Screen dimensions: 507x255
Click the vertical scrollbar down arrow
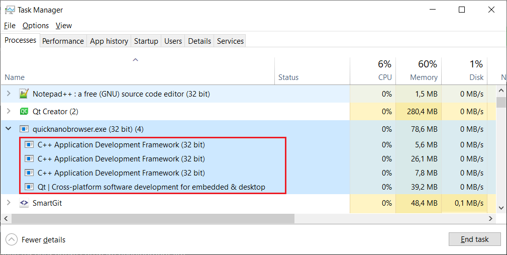click(500, 208)
